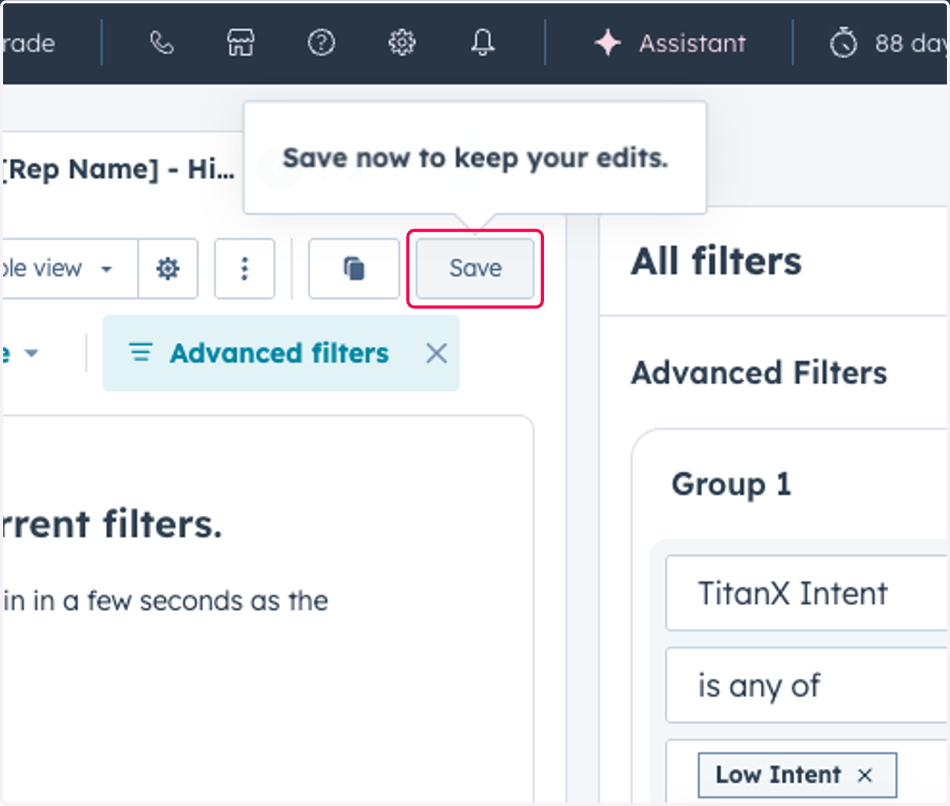Click the Advanced Filters section heading
The height and width of the screenshot is (806, 950).
(759, 373)
